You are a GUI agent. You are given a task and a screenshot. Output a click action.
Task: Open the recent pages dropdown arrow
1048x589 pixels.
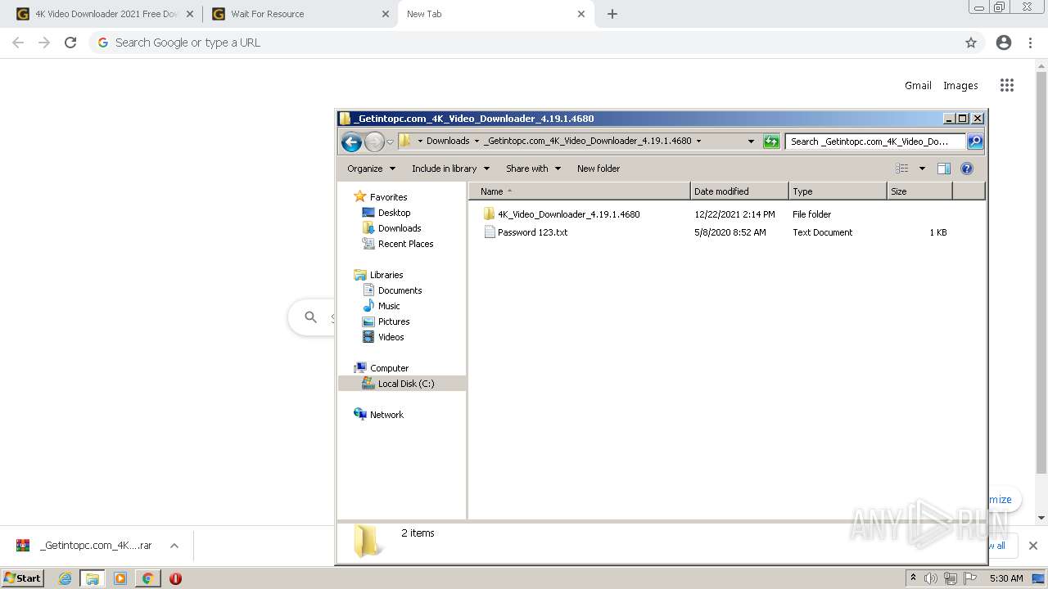[390, 142]
